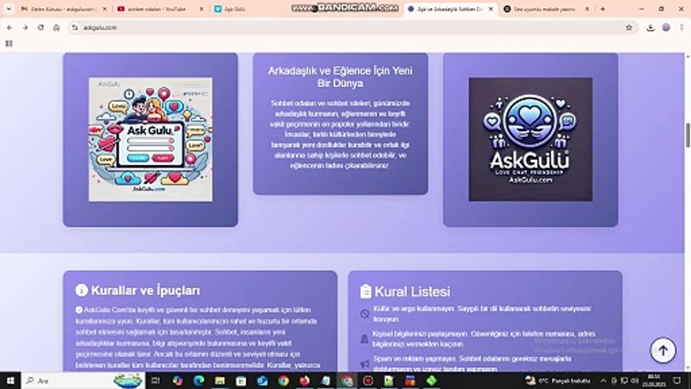Open File Explorer from the taskbar
The height and width of the screenshot is (389, 691).
tap(220, 381)
